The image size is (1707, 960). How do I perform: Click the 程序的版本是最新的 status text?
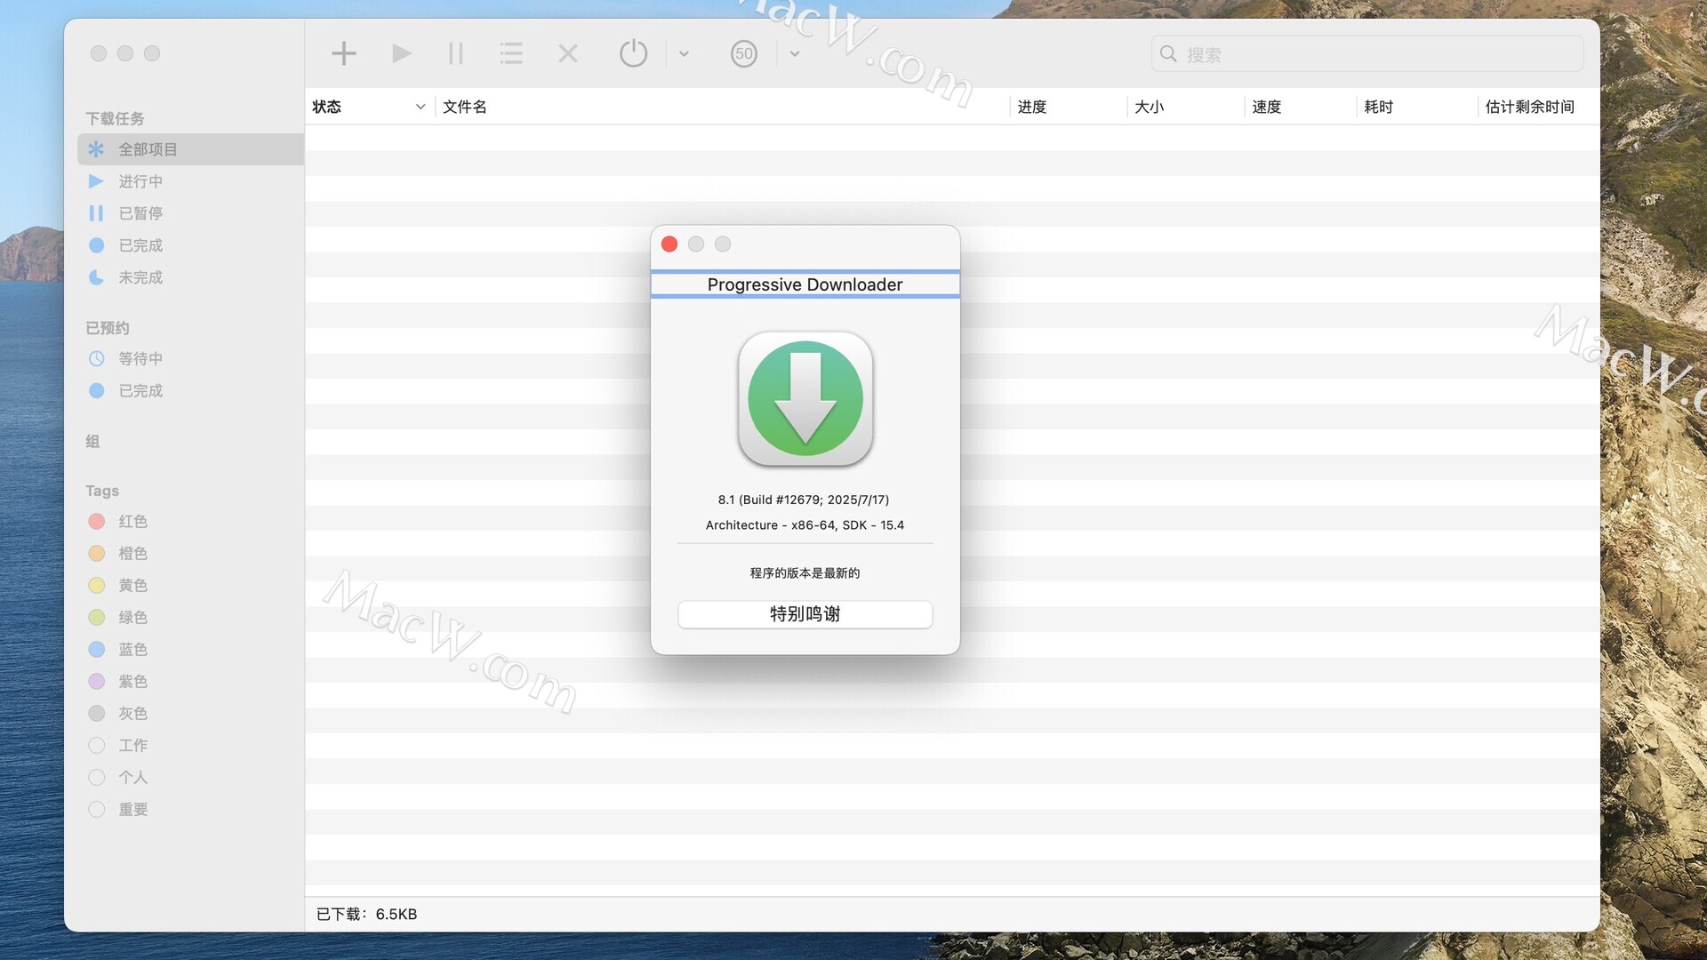(805, 573)
